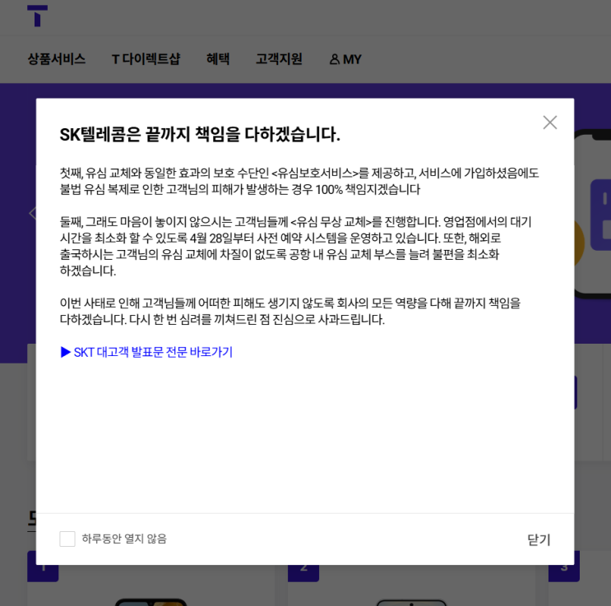
Task: Check 하루동안 열지 않음 checkbox
Action: [67, 539]
